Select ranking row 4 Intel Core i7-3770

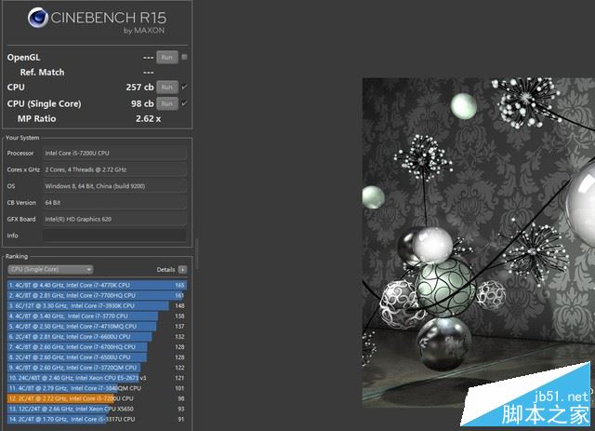pos(97,316)
